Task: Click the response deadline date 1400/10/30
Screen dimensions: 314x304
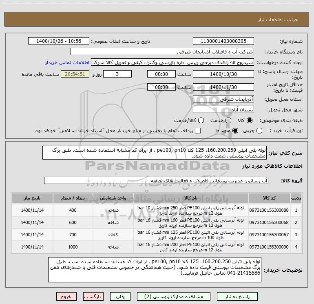Action: (223, 74)
